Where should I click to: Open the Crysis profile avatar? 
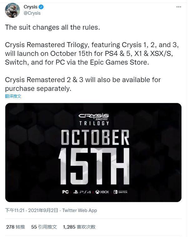point(12,10)
